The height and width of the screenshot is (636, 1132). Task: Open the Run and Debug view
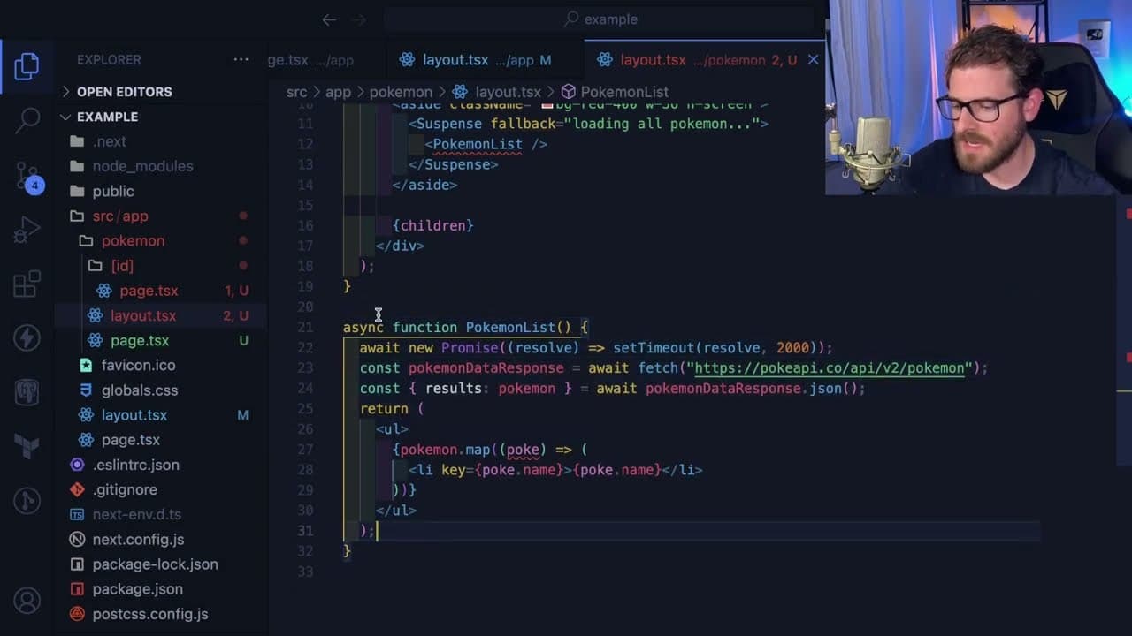[27, 230]
